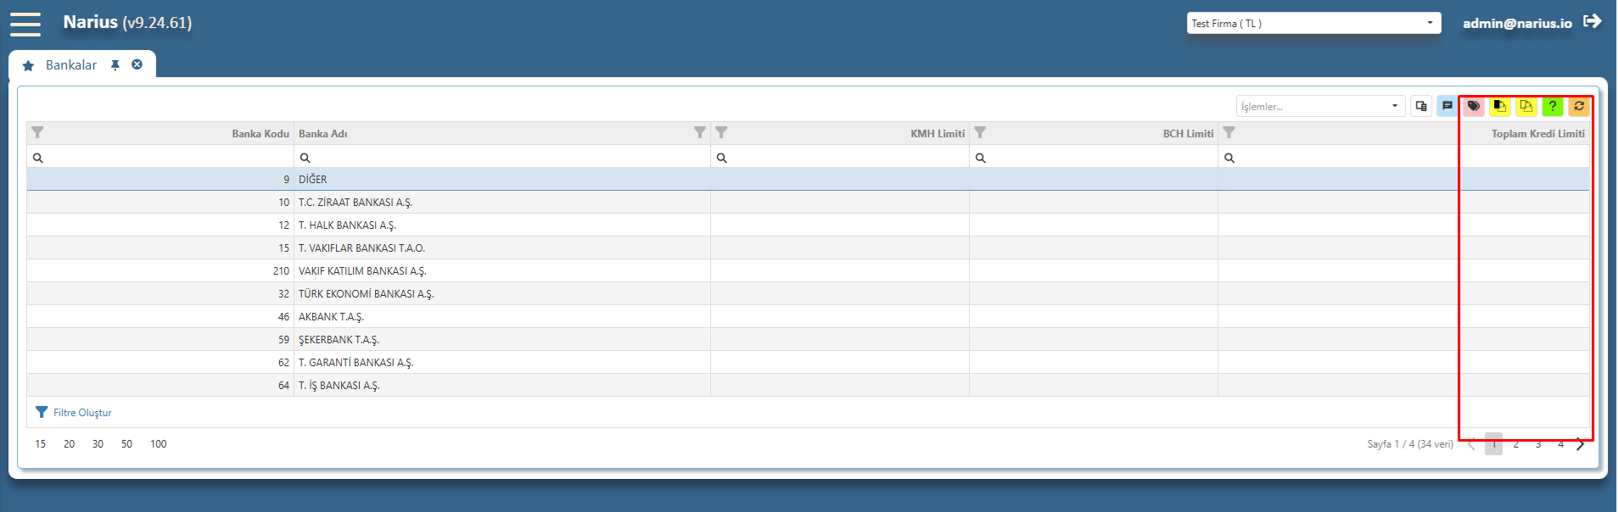The width and height of the screenshot is (1618, 512).
Task: Go to the next page arrow
Action: [1580, 444]
